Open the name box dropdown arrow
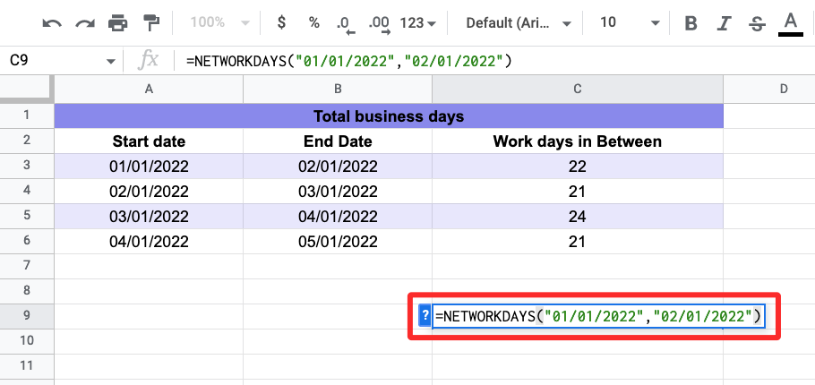Image resolution: width=815 pixels, height=385 pixels. 111,61
